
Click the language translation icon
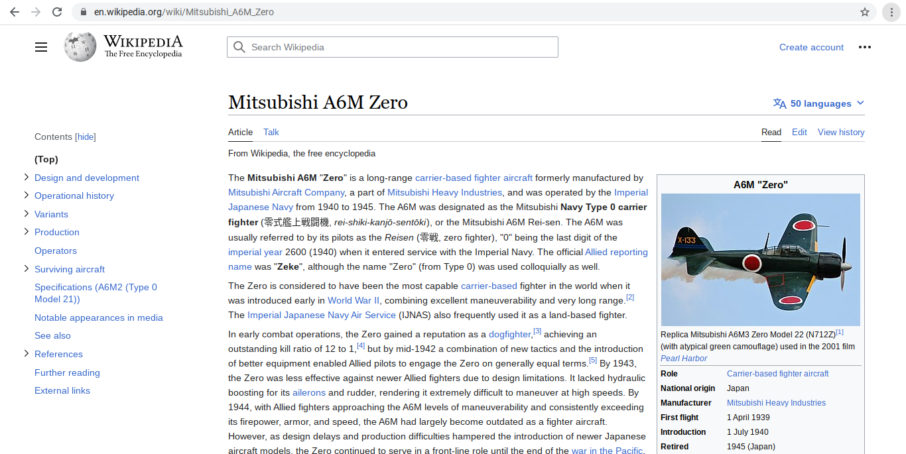coord(780,103)
